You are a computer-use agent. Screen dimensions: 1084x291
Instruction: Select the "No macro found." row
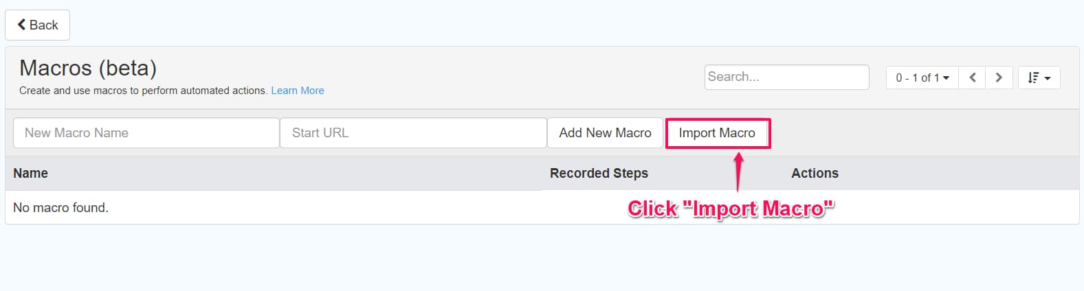click(61, 207)
